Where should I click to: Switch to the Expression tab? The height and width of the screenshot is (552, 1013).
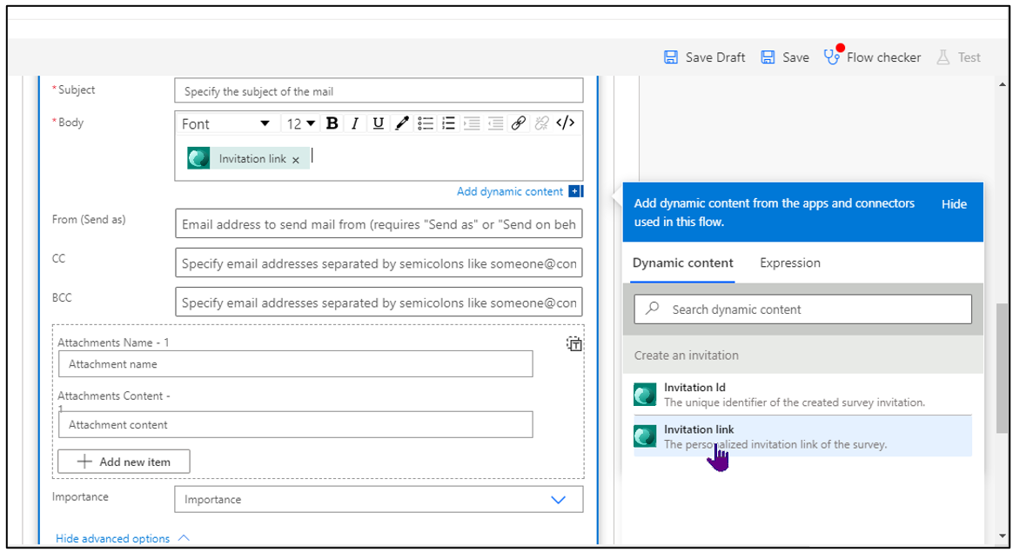click(790, 263)
